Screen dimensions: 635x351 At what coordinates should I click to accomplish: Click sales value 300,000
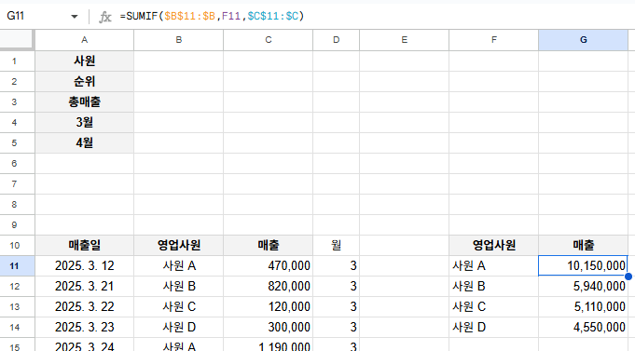point(269,327)
